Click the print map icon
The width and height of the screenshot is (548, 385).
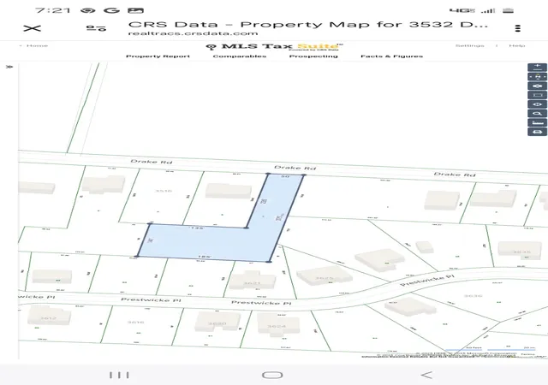pyautogui.click(x=537, y=132)
